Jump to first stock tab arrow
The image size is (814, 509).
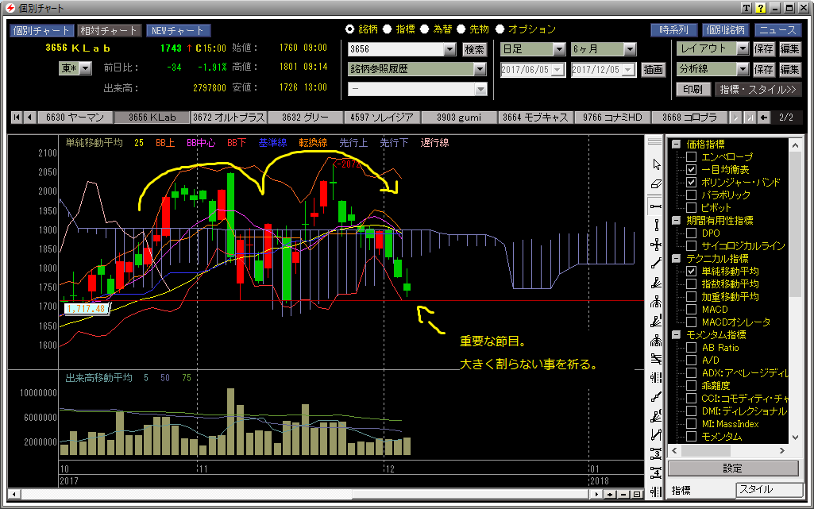16,118
